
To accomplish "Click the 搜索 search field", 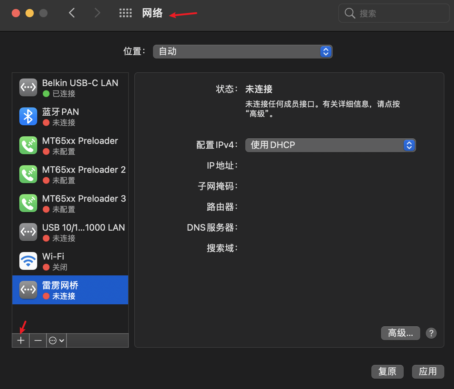I will [394, 13].
